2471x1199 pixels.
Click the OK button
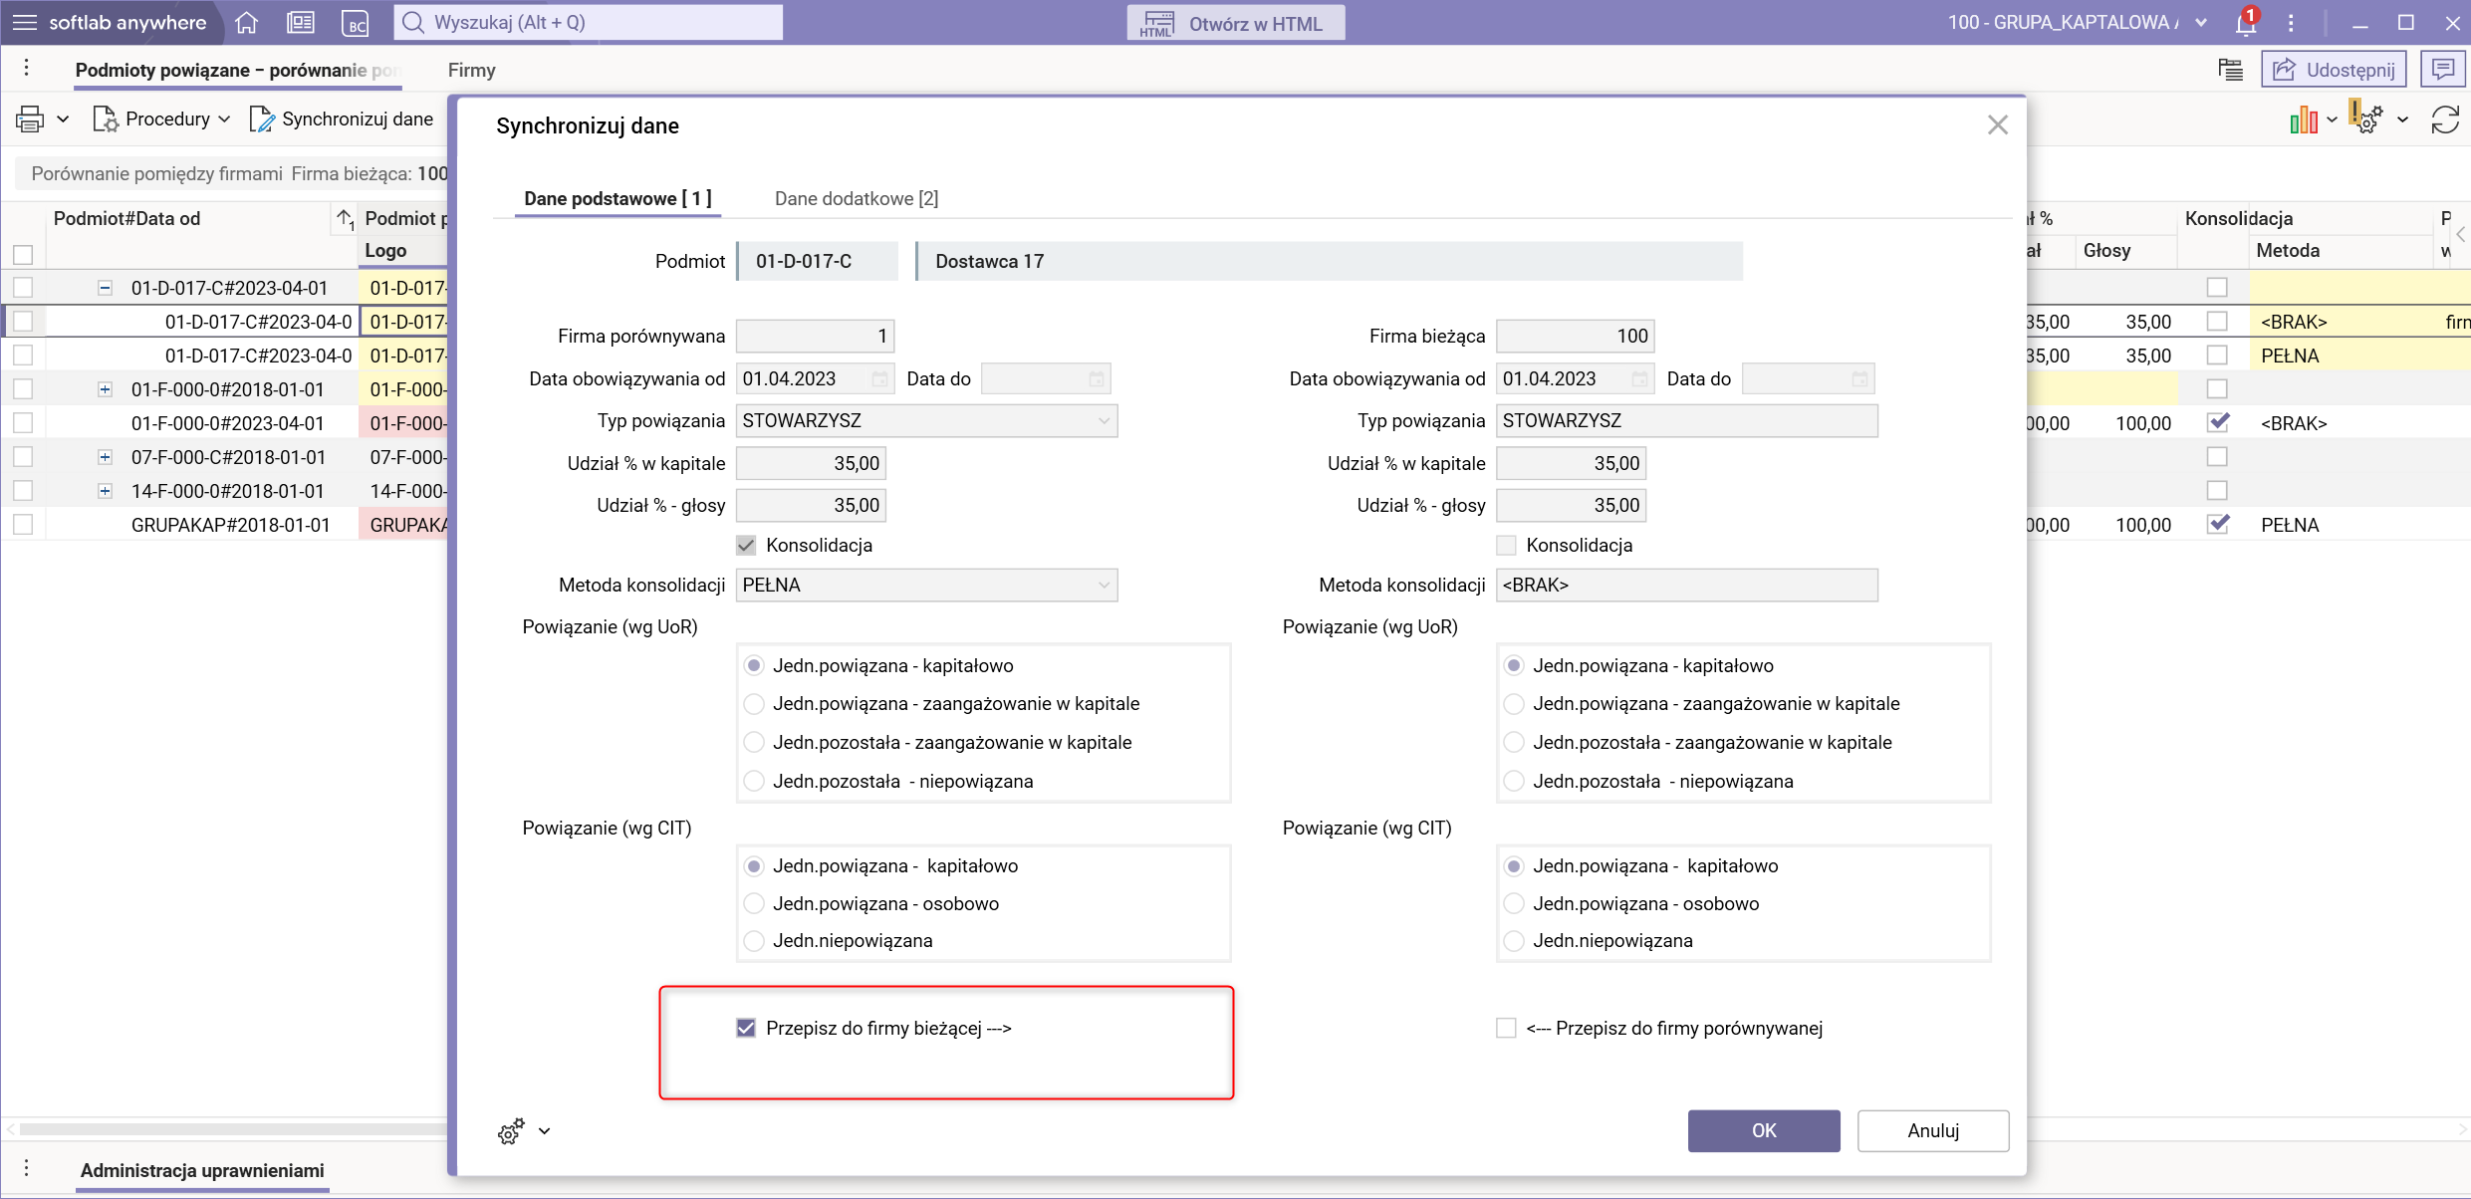click(x=1763, y=1130)
